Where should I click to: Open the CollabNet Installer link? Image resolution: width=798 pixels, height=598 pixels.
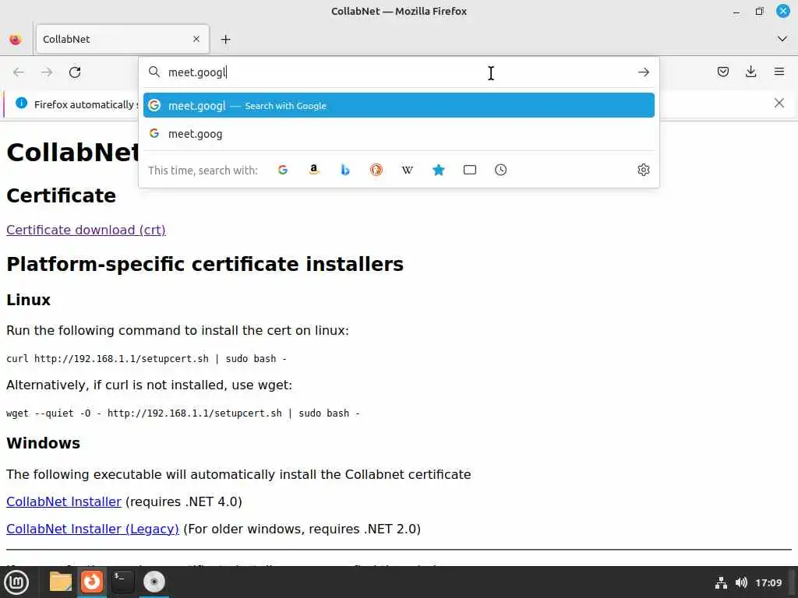click(x=64, y=502)
